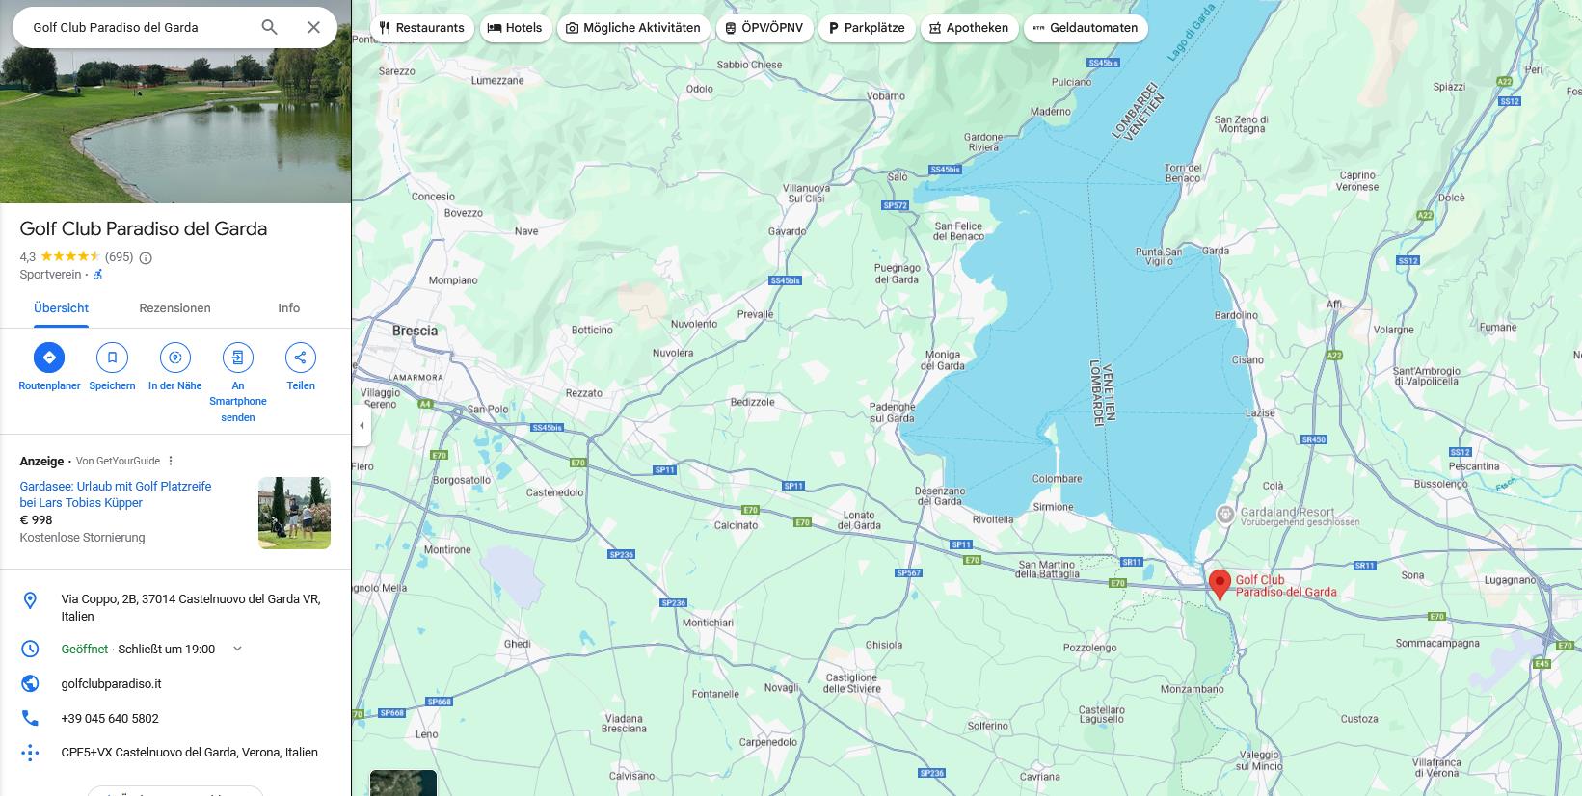Click the address Via Coppo, 2B text
The height and width of the screenshot is (796, 1582).
coord(190,607)
